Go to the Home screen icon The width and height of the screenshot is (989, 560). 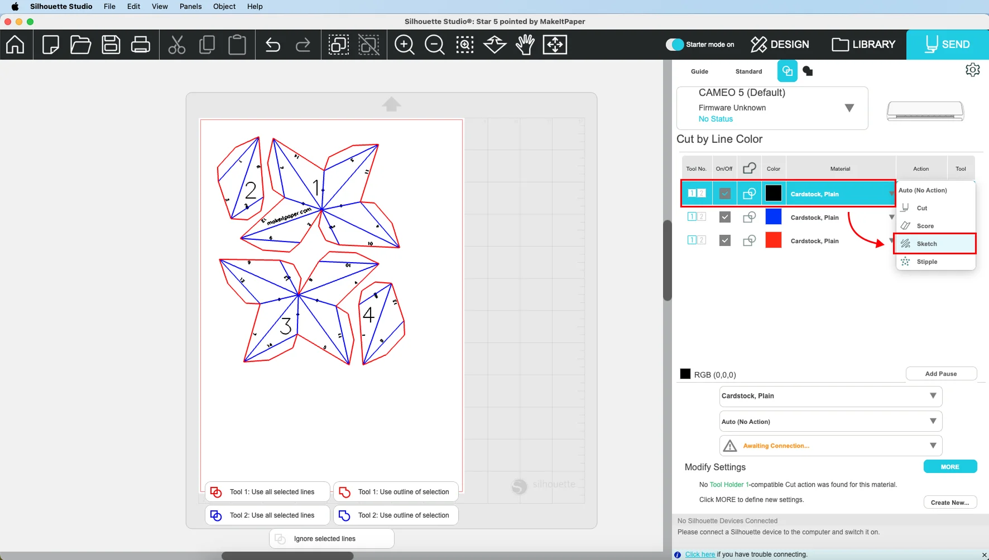point(15,44)
